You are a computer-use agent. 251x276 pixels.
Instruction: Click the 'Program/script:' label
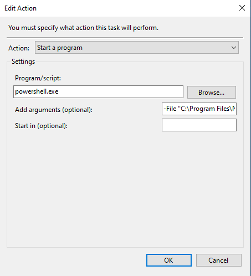[38, 78]
